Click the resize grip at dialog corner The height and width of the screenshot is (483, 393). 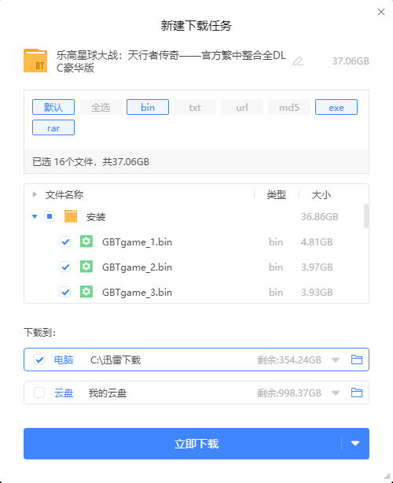(x=387, y=477)
